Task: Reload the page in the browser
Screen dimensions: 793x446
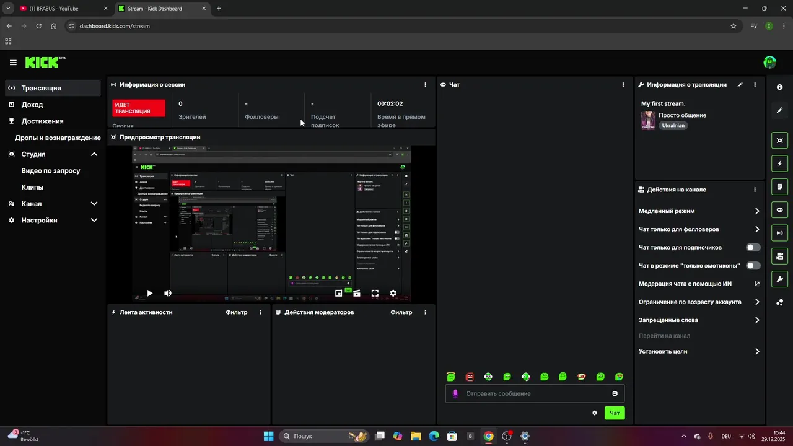Action: [38, 26]
